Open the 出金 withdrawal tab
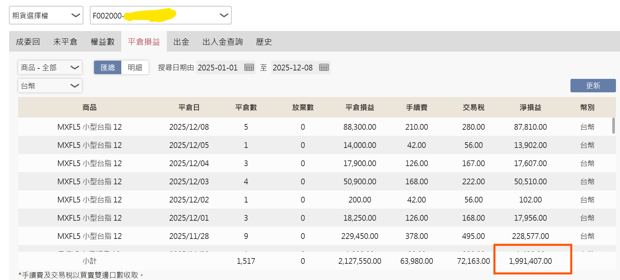The height and width of the screenshot is (280, 620). coord(181,41)
